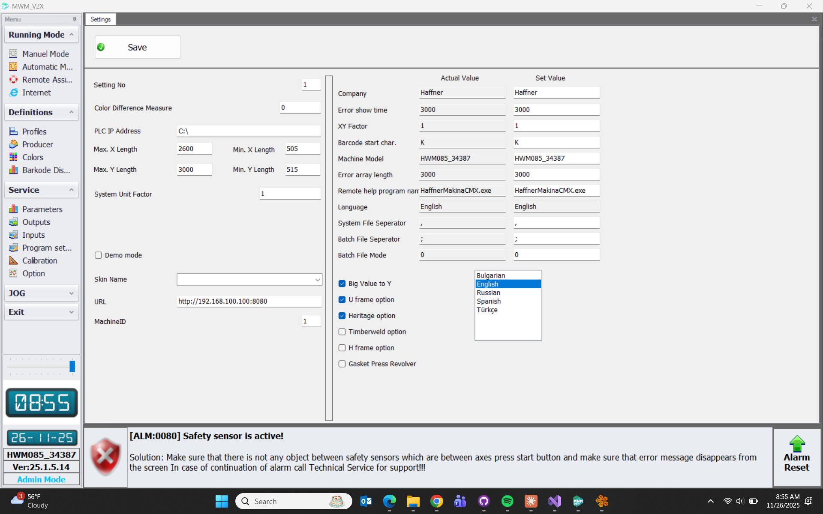Uncheck the Heritage option checkbox
The image size is (823, 514).
(342, 316)
